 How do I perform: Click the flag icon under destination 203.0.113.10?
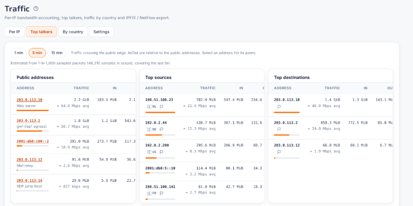(279, 107)
